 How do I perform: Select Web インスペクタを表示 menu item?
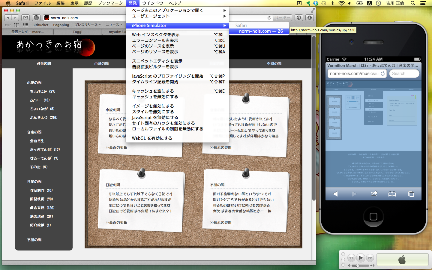(156, 35)
